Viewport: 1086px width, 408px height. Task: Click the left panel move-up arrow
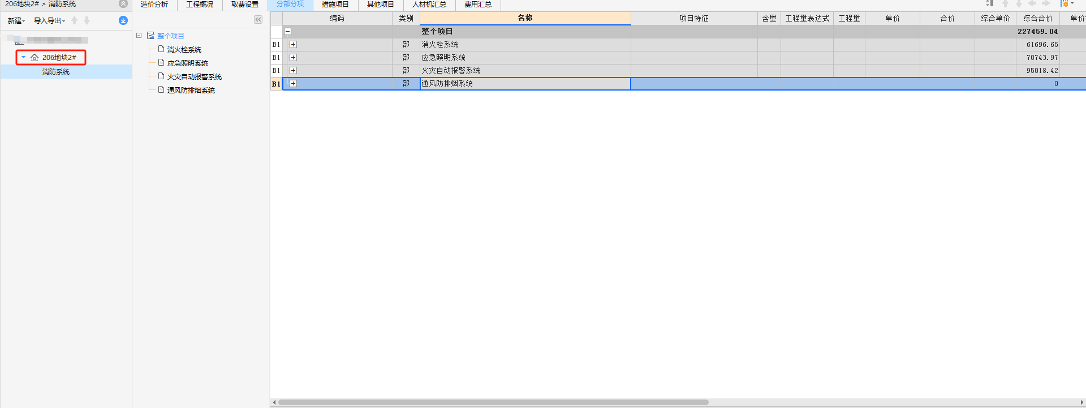click(74, 20)
